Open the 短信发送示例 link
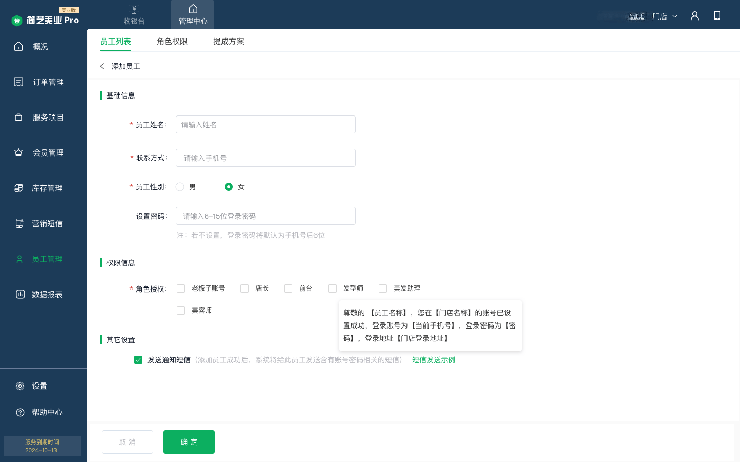The image size is (740, 462). [x=433, y=360]
